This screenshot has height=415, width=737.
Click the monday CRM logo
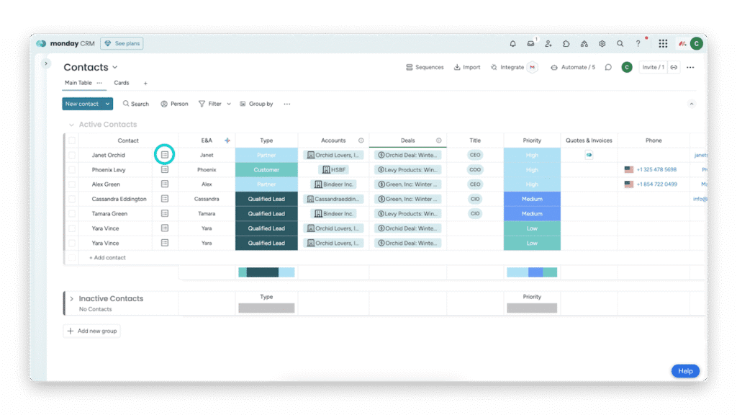65,43
